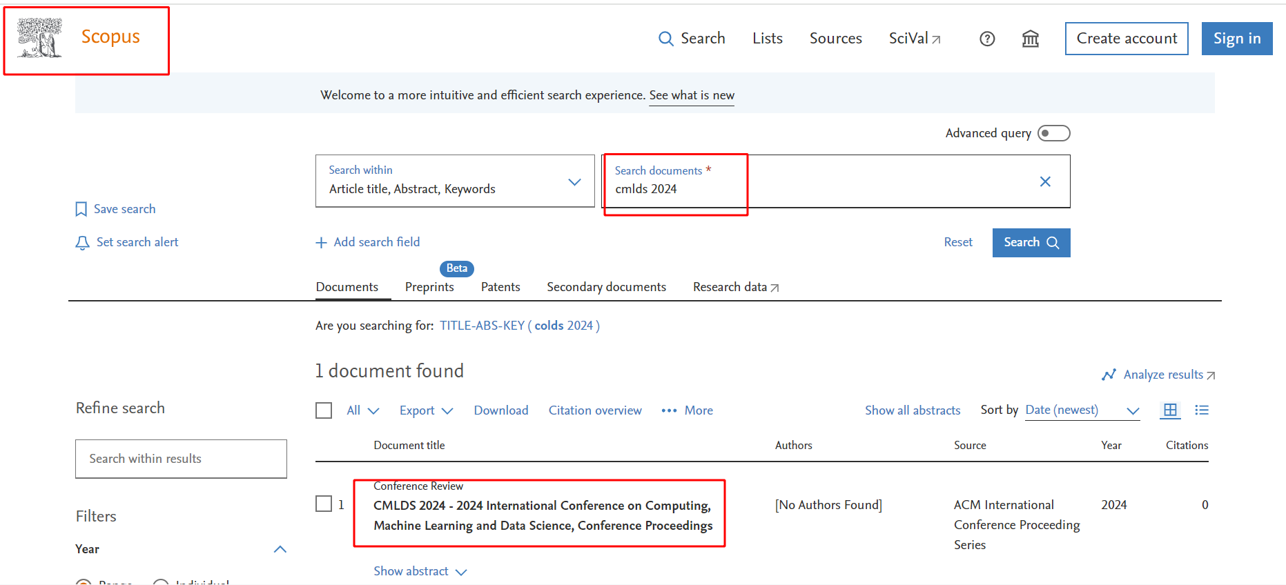Open the Citation overview link
This screenshot has width=1286, height=585.
pyautogui.click(x=595, y=410)
